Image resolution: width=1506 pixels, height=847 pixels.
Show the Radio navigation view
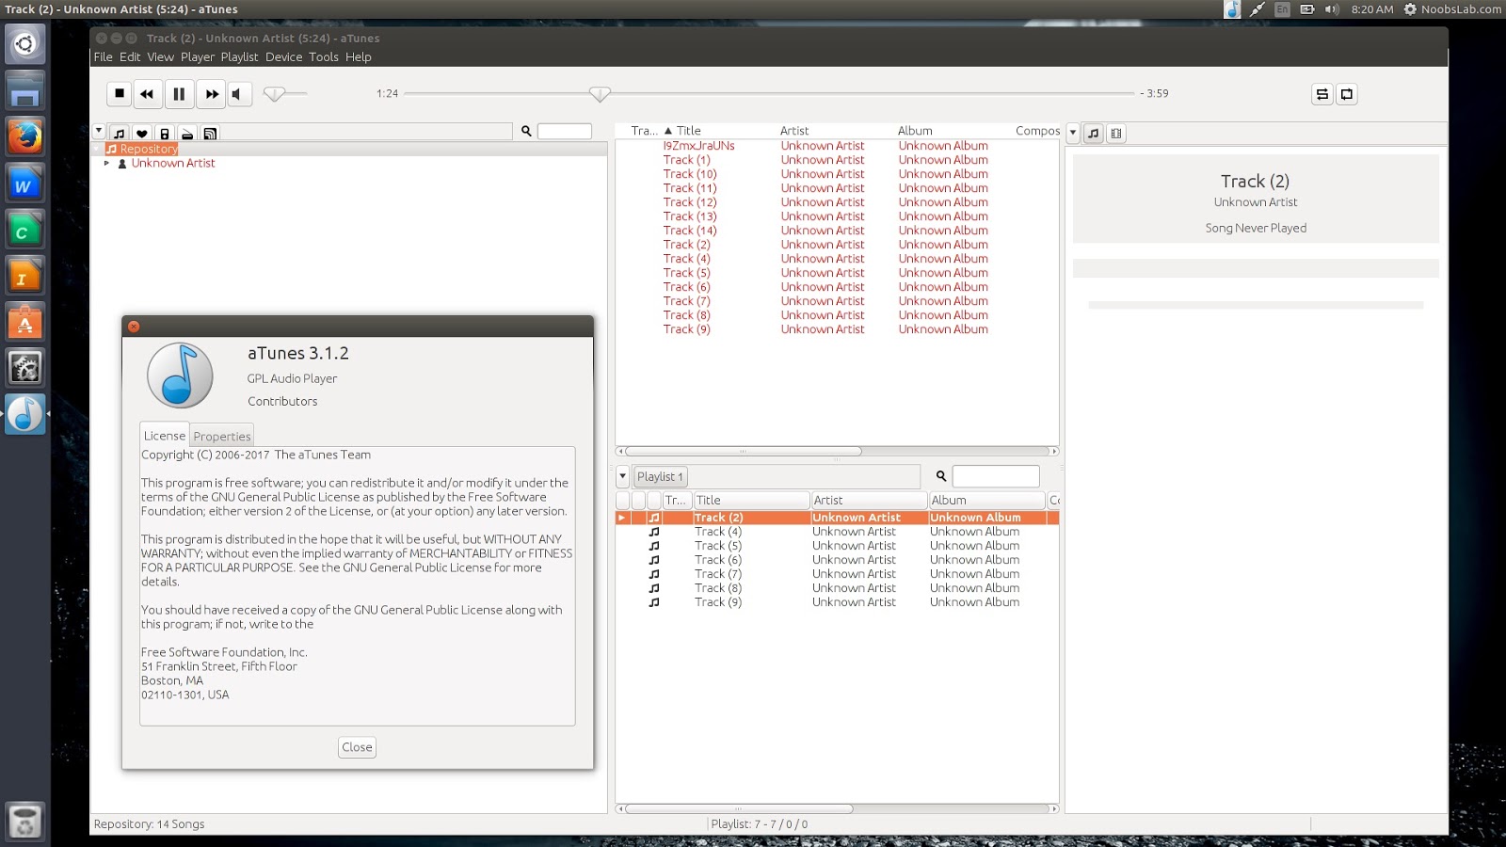pyautogui.click(x=185, y=131)
